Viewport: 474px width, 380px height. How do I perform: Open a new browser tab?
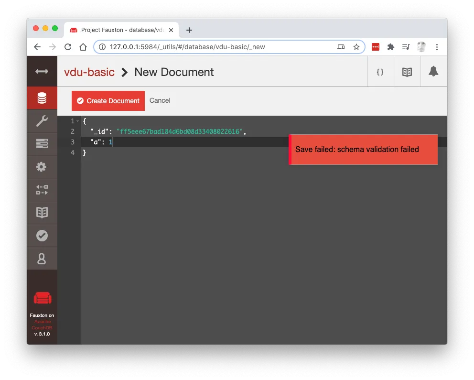click(x=189, y=30)
